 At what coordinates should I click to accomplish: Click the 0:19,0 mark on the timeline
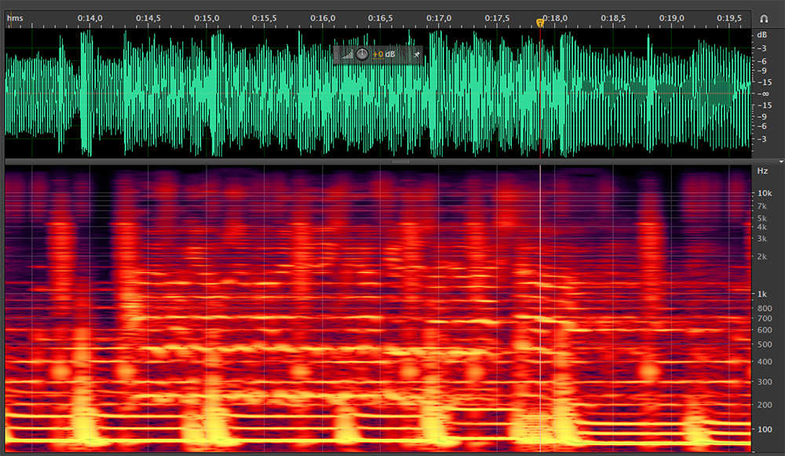pos(671,17)
